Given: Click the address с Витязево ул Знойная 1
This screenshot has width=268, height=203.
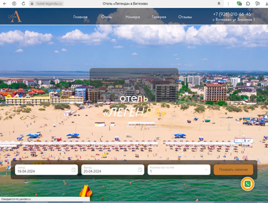Looking at the screenshot, I should (x=233, y=20).
